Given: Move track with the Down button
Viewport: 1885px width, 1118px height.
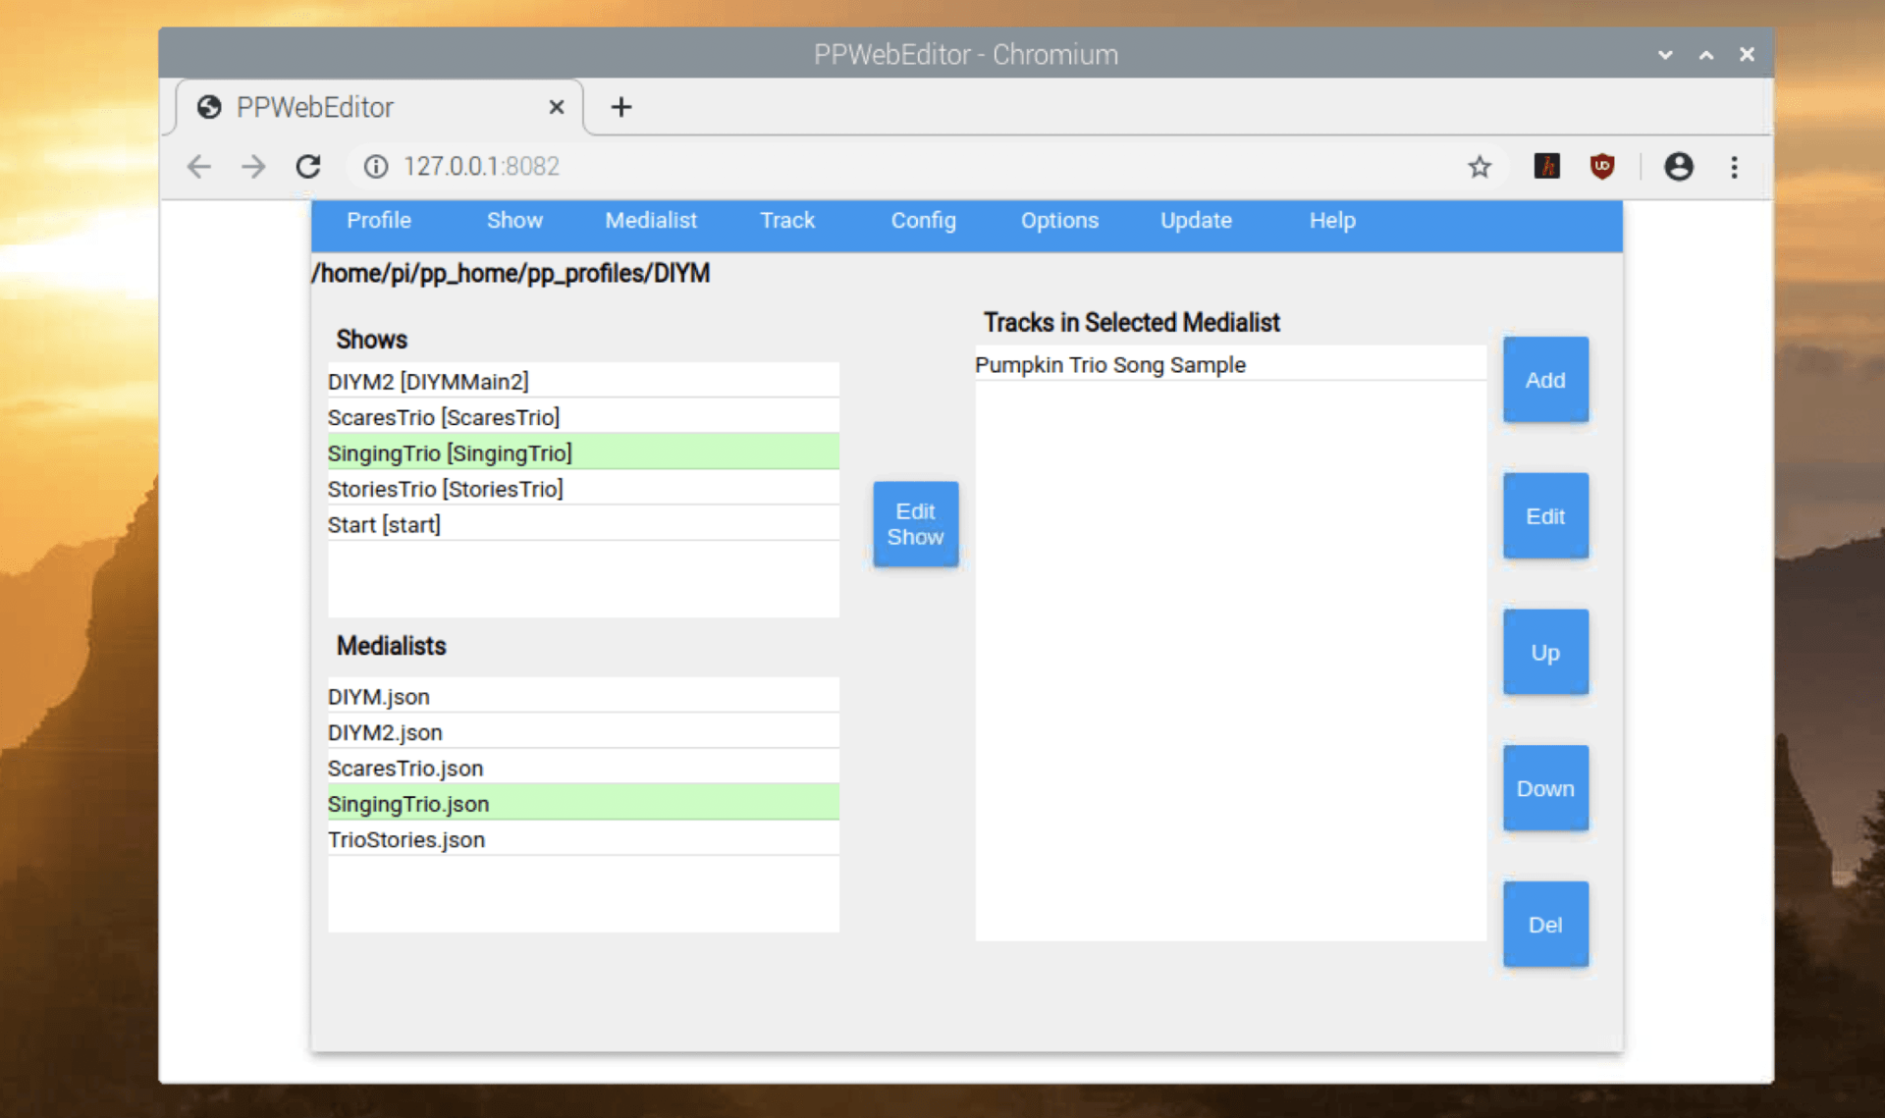Looking at the screenshot, I should click(x=1545, y=789).
